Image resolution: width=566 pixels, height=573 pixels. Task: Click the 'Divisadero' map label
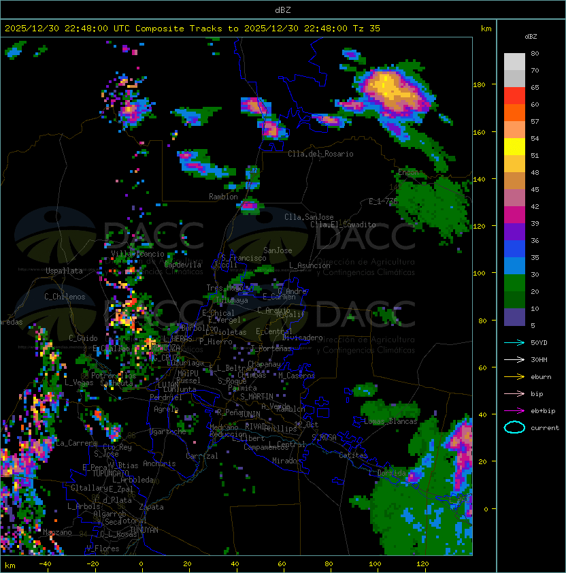point(303,338)
